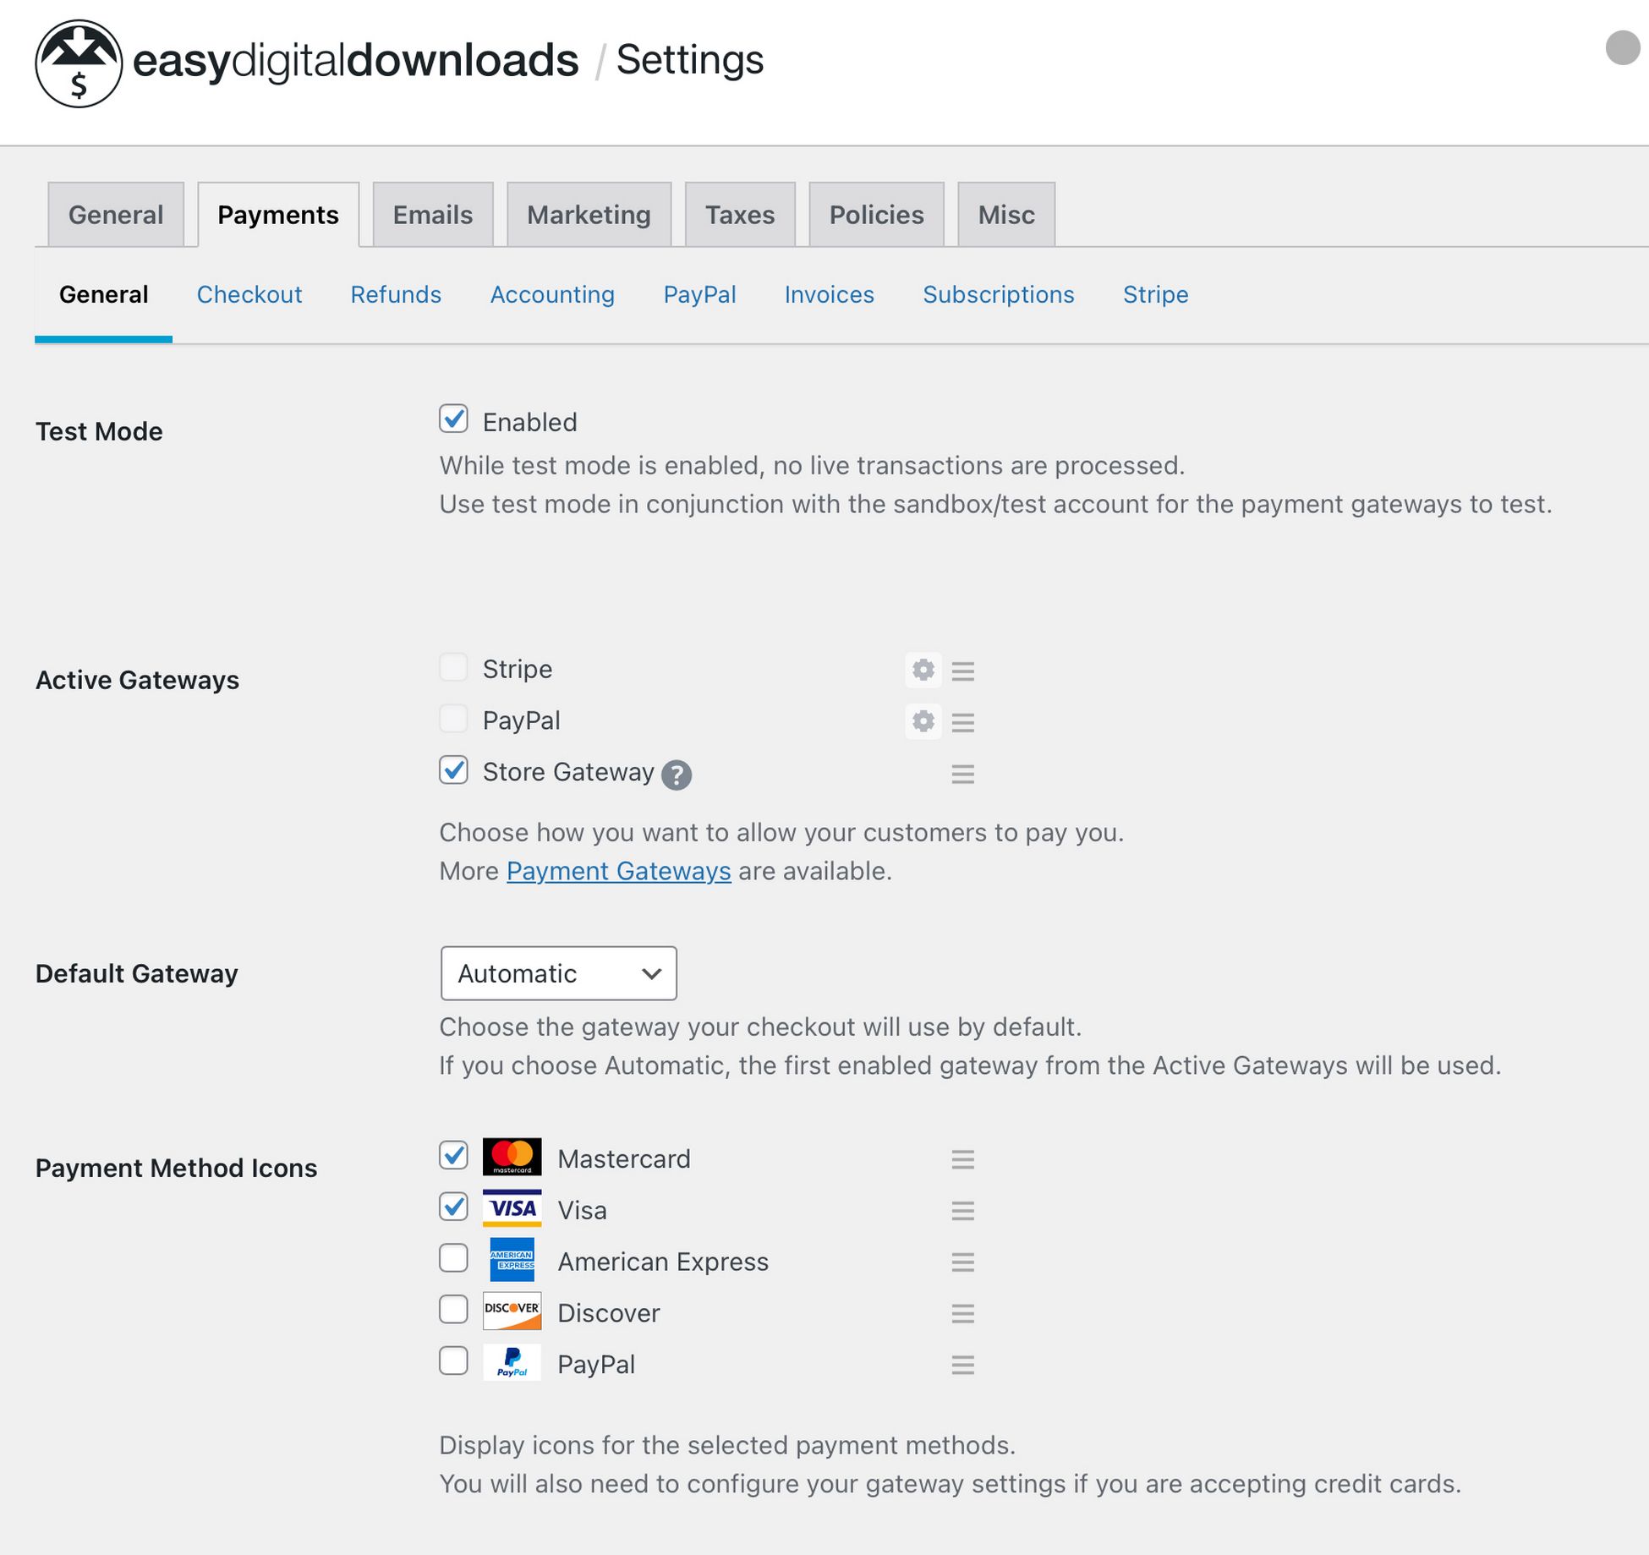The image size is (1649, 1555).
Task: Click the PayPal logo in payment icons
Action: click(x=512, y=1363)
